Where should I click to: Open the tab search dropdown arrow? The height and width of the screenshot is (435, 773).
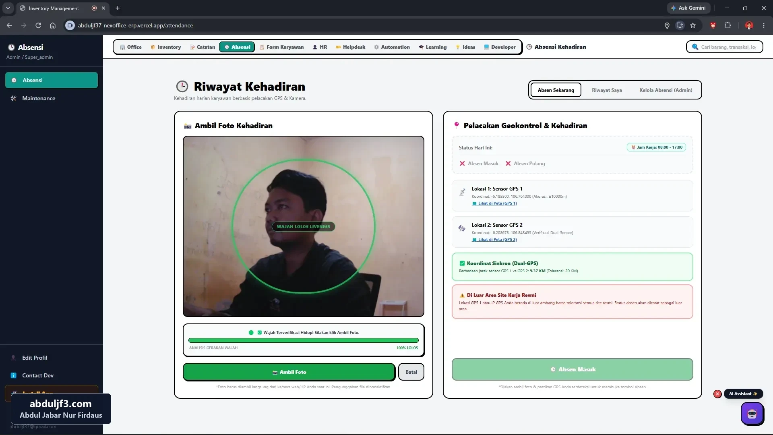(x=8, y=8)
